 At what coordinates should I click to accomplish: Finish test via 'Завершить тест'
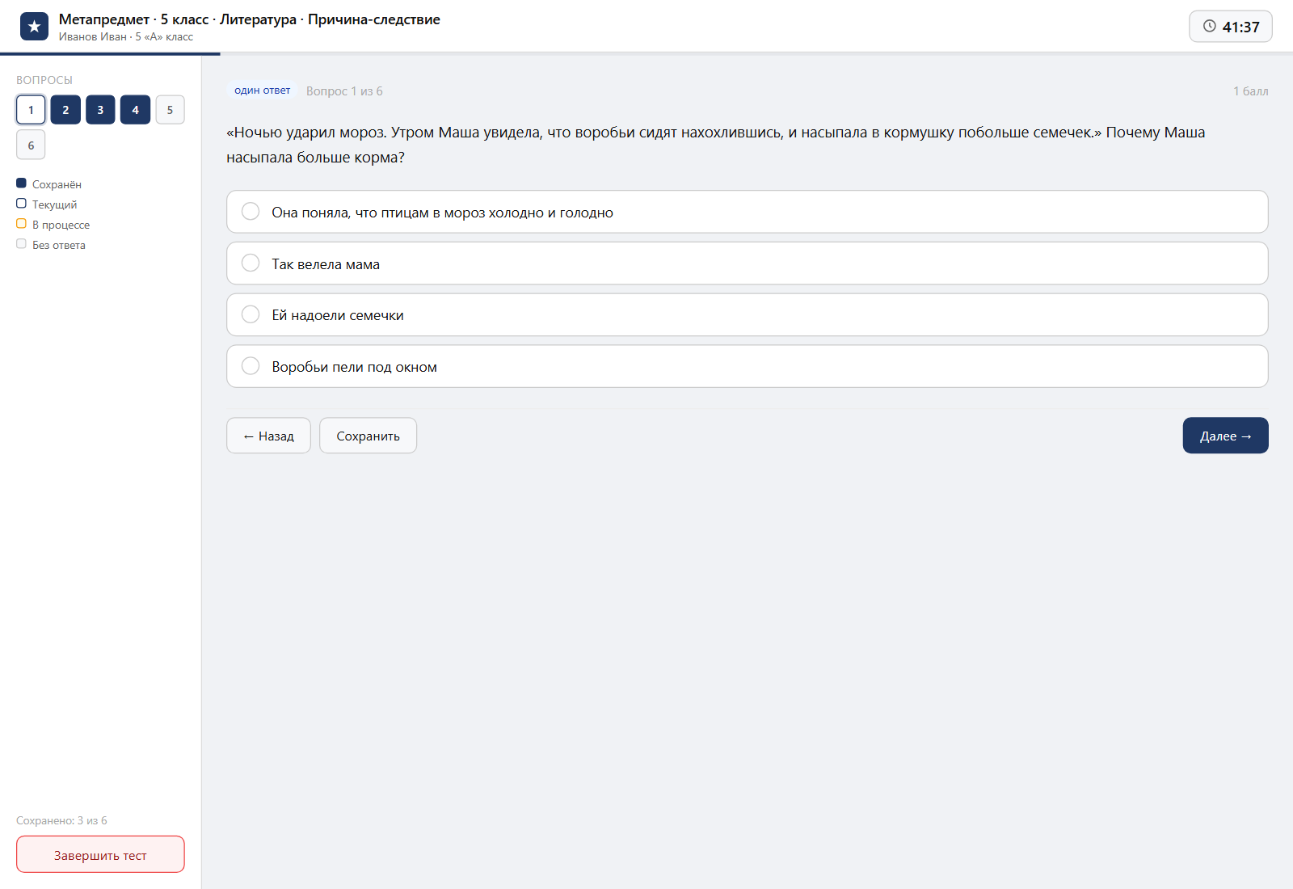(100, 854)
